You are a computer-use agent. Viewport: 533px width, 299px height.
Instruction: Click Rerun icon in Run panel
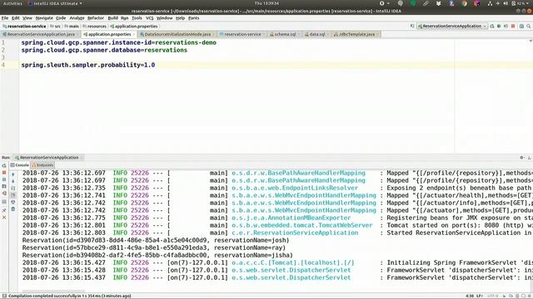click(x=4, y=165)
